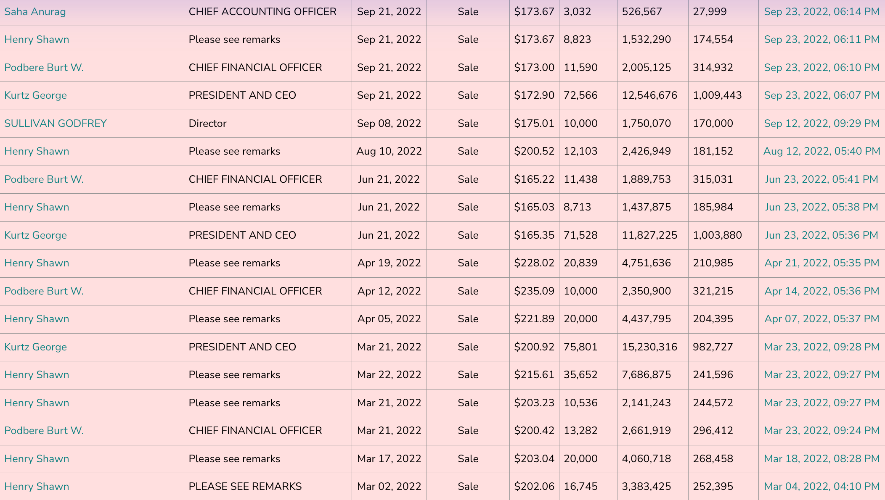Click SULLIVAN GODFREY insider name link

56,124
